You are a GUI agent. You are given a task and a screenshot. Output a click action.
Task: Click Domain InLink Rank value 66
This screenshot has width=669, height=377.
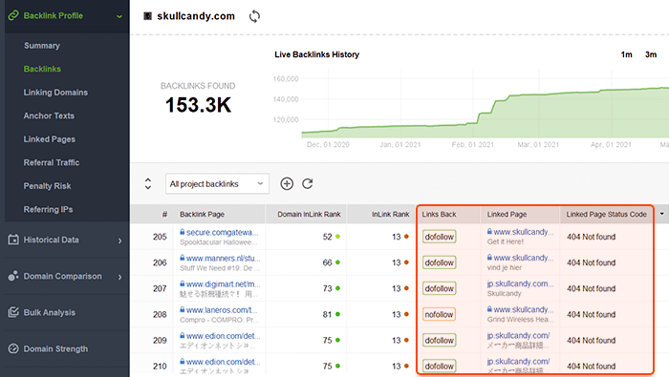coord(327,262)
